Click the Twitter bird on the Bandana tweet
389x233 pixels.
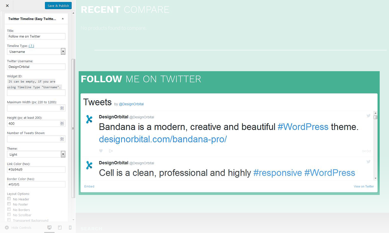pos(368,116)
